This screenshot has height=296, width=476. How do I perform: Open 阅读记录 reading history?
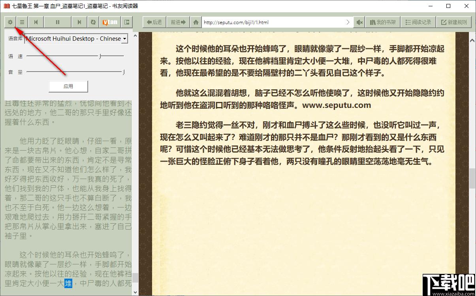pyautogui.click(x=418, y=22)
